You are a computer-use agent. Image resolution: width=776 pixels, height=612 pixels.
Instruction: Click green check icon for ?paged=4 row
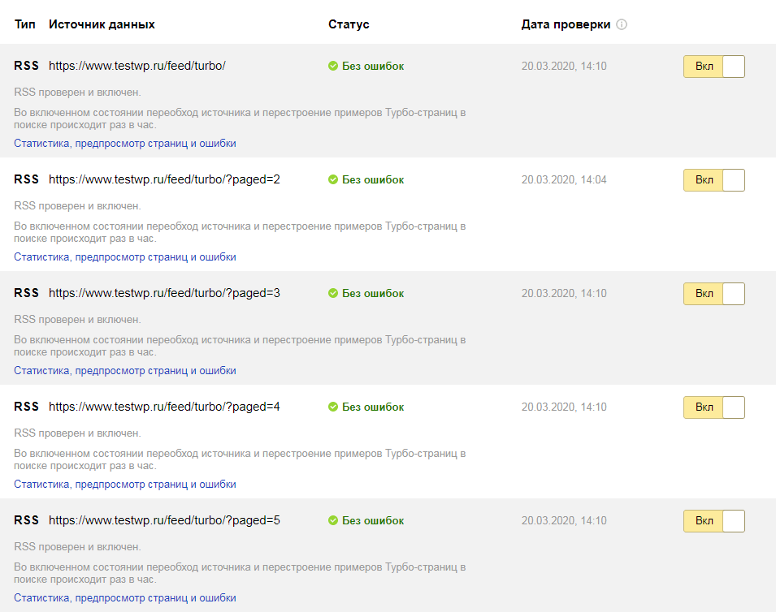(333, 407)
